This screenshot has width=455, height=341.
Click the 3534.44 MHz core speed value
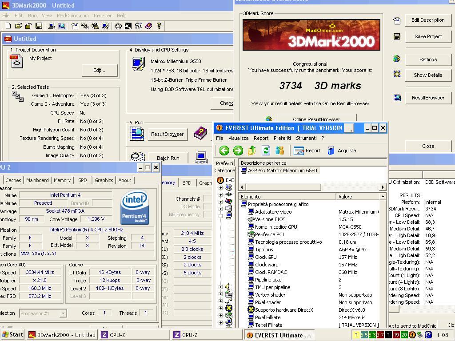click(40, 272)
